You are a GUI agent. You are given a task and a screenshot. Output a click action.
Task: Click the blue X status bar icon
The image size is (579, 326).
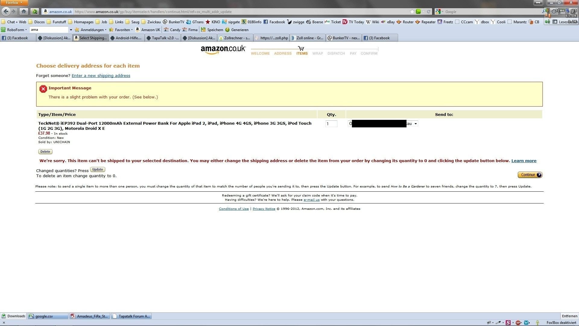(x=526, y=323)
